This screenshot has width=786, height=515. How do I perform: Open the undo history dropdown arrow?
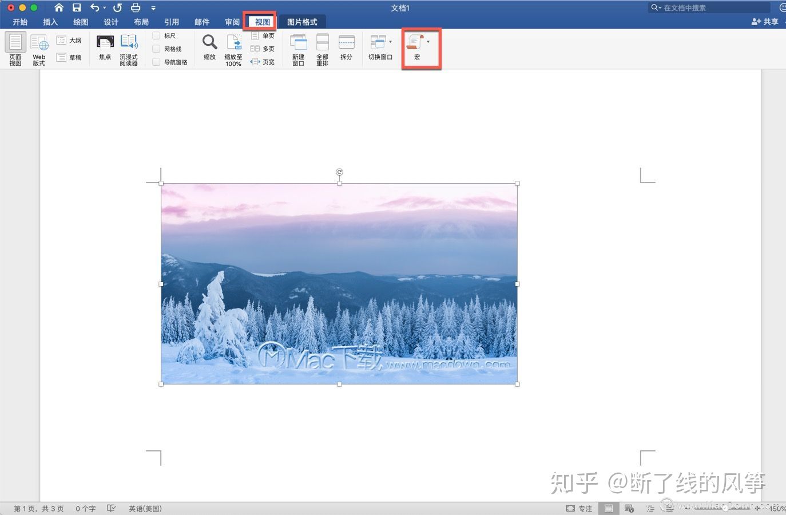(x=105, y=8)
